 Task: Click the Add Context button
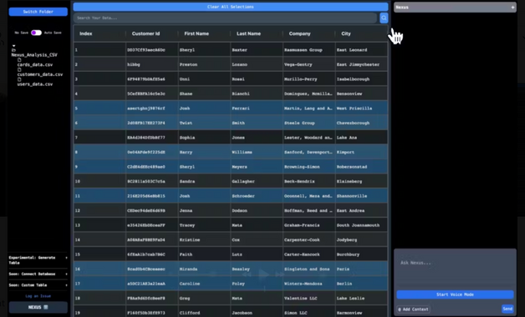click(413, 309)
